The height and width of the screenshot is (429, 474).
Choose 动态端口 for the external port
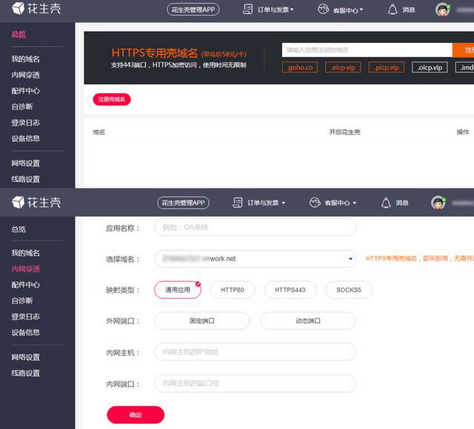(308, 321)
